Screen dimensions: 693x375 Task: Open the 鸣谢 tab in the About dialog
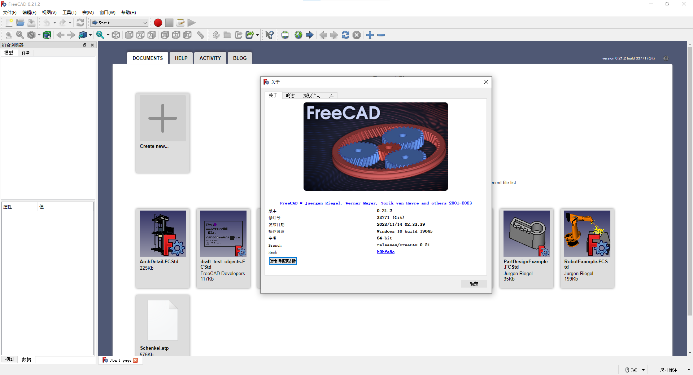point(291,95)
